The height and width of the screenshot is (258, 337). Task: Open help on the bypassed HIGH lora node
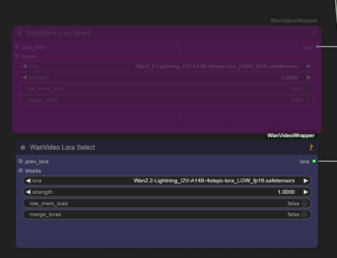coord(314,33)
